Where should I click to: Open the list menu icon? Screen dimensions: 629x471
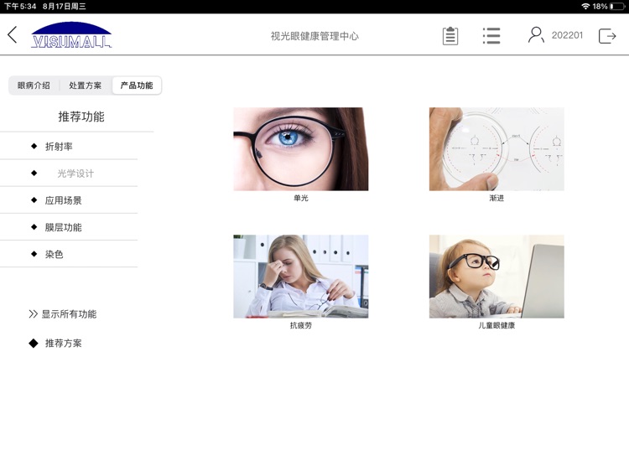(491, 36)
